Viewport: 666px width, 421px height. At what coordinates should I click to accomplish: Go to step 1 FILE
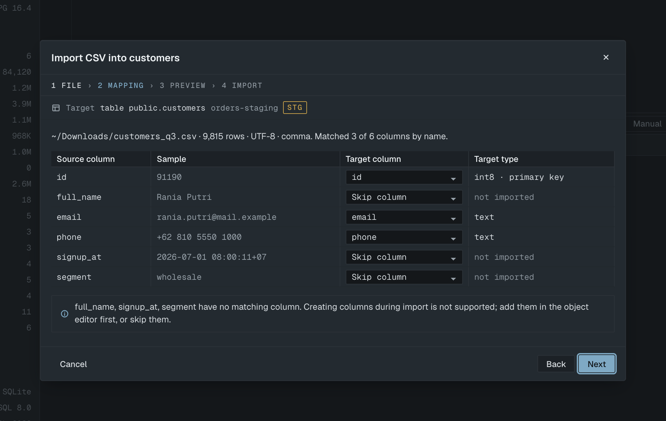tap(66, 86)
